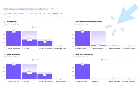The width and height of the screenshot is (140, 91).
Task: Select the 30D date range option
Action: tap(31, 14)
